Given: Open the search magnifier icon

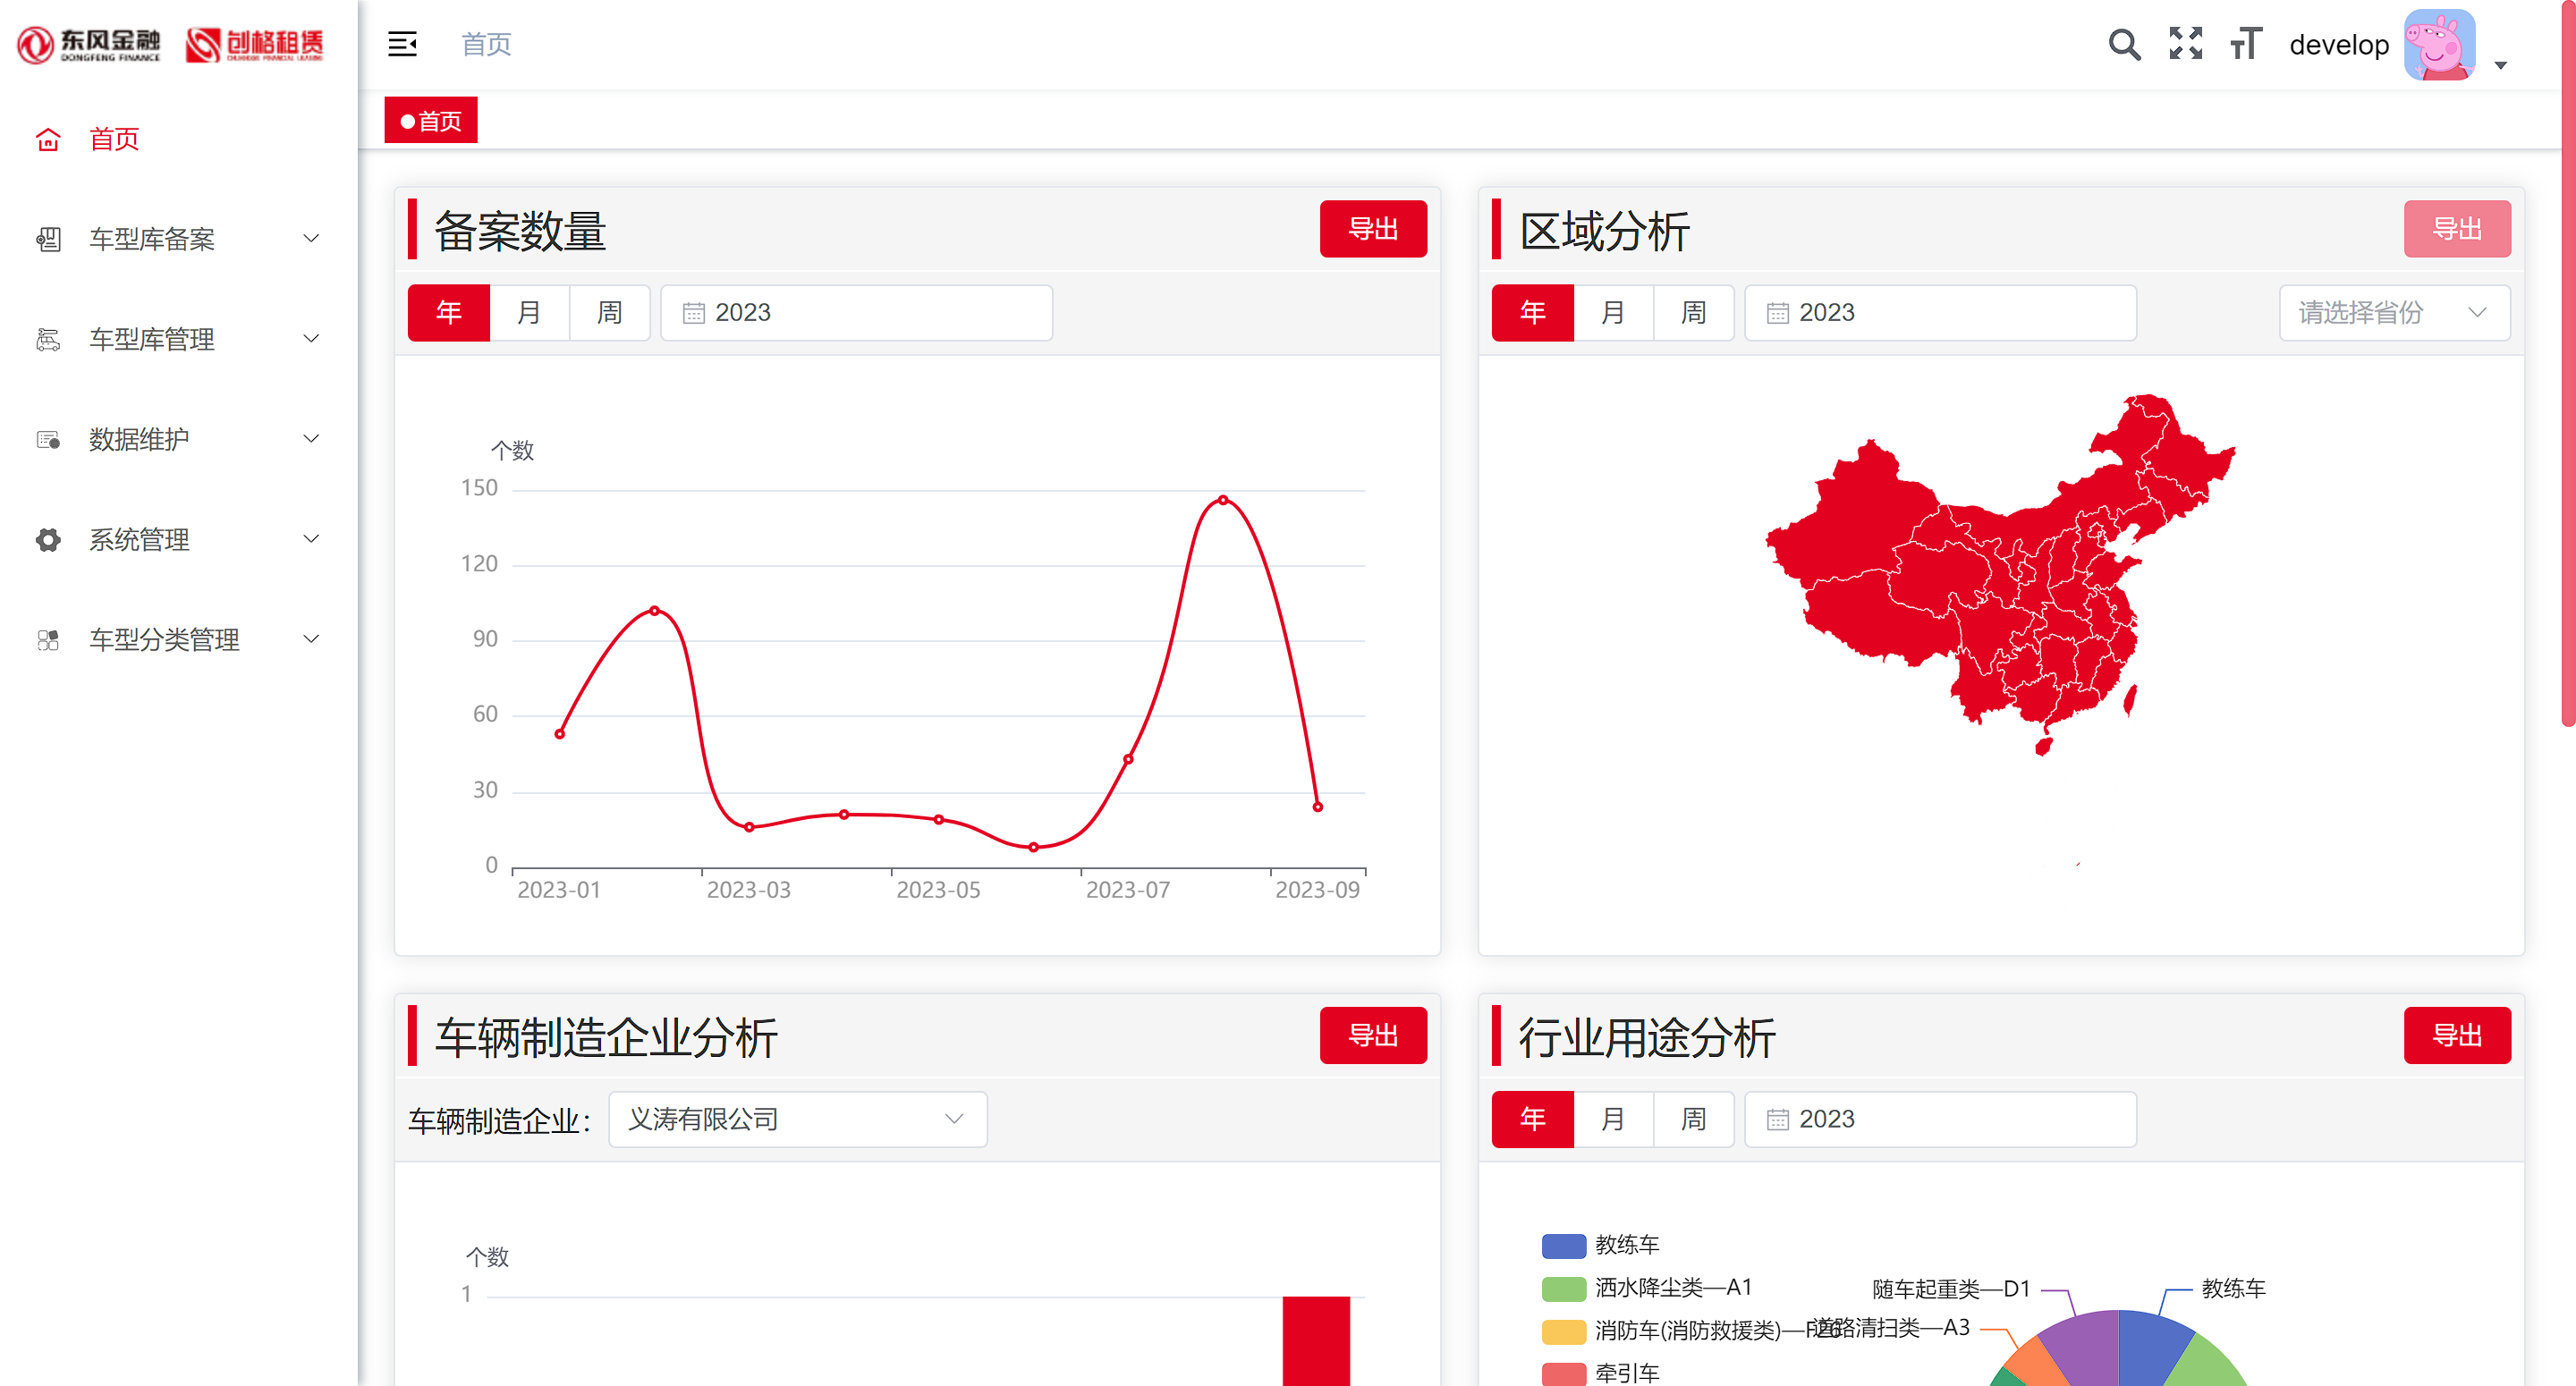Looking at the screenshot, I should 2124,44.
